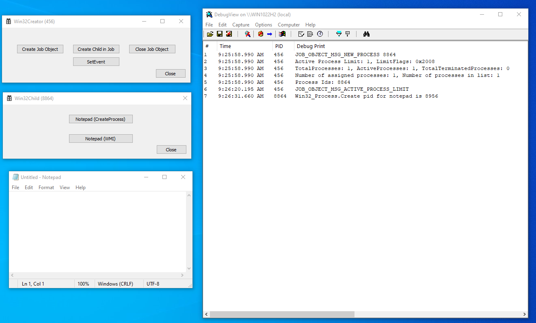Open the Format menu in Notepad
This screenshot has height=323, width=536.
pyautogui.click(x=46, y=188)
